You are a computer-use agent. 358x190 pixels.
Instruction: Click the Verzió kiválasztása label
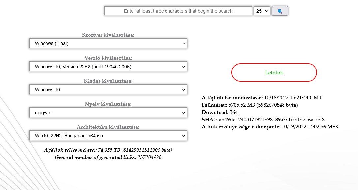click(x=108, y=58)
